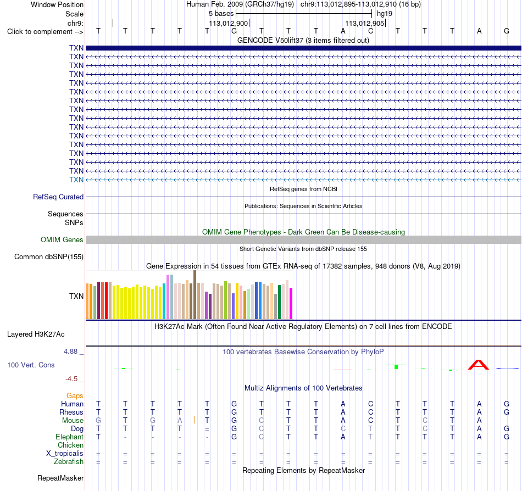
Task: Click the Scale label
Action: tap(74, 14)
